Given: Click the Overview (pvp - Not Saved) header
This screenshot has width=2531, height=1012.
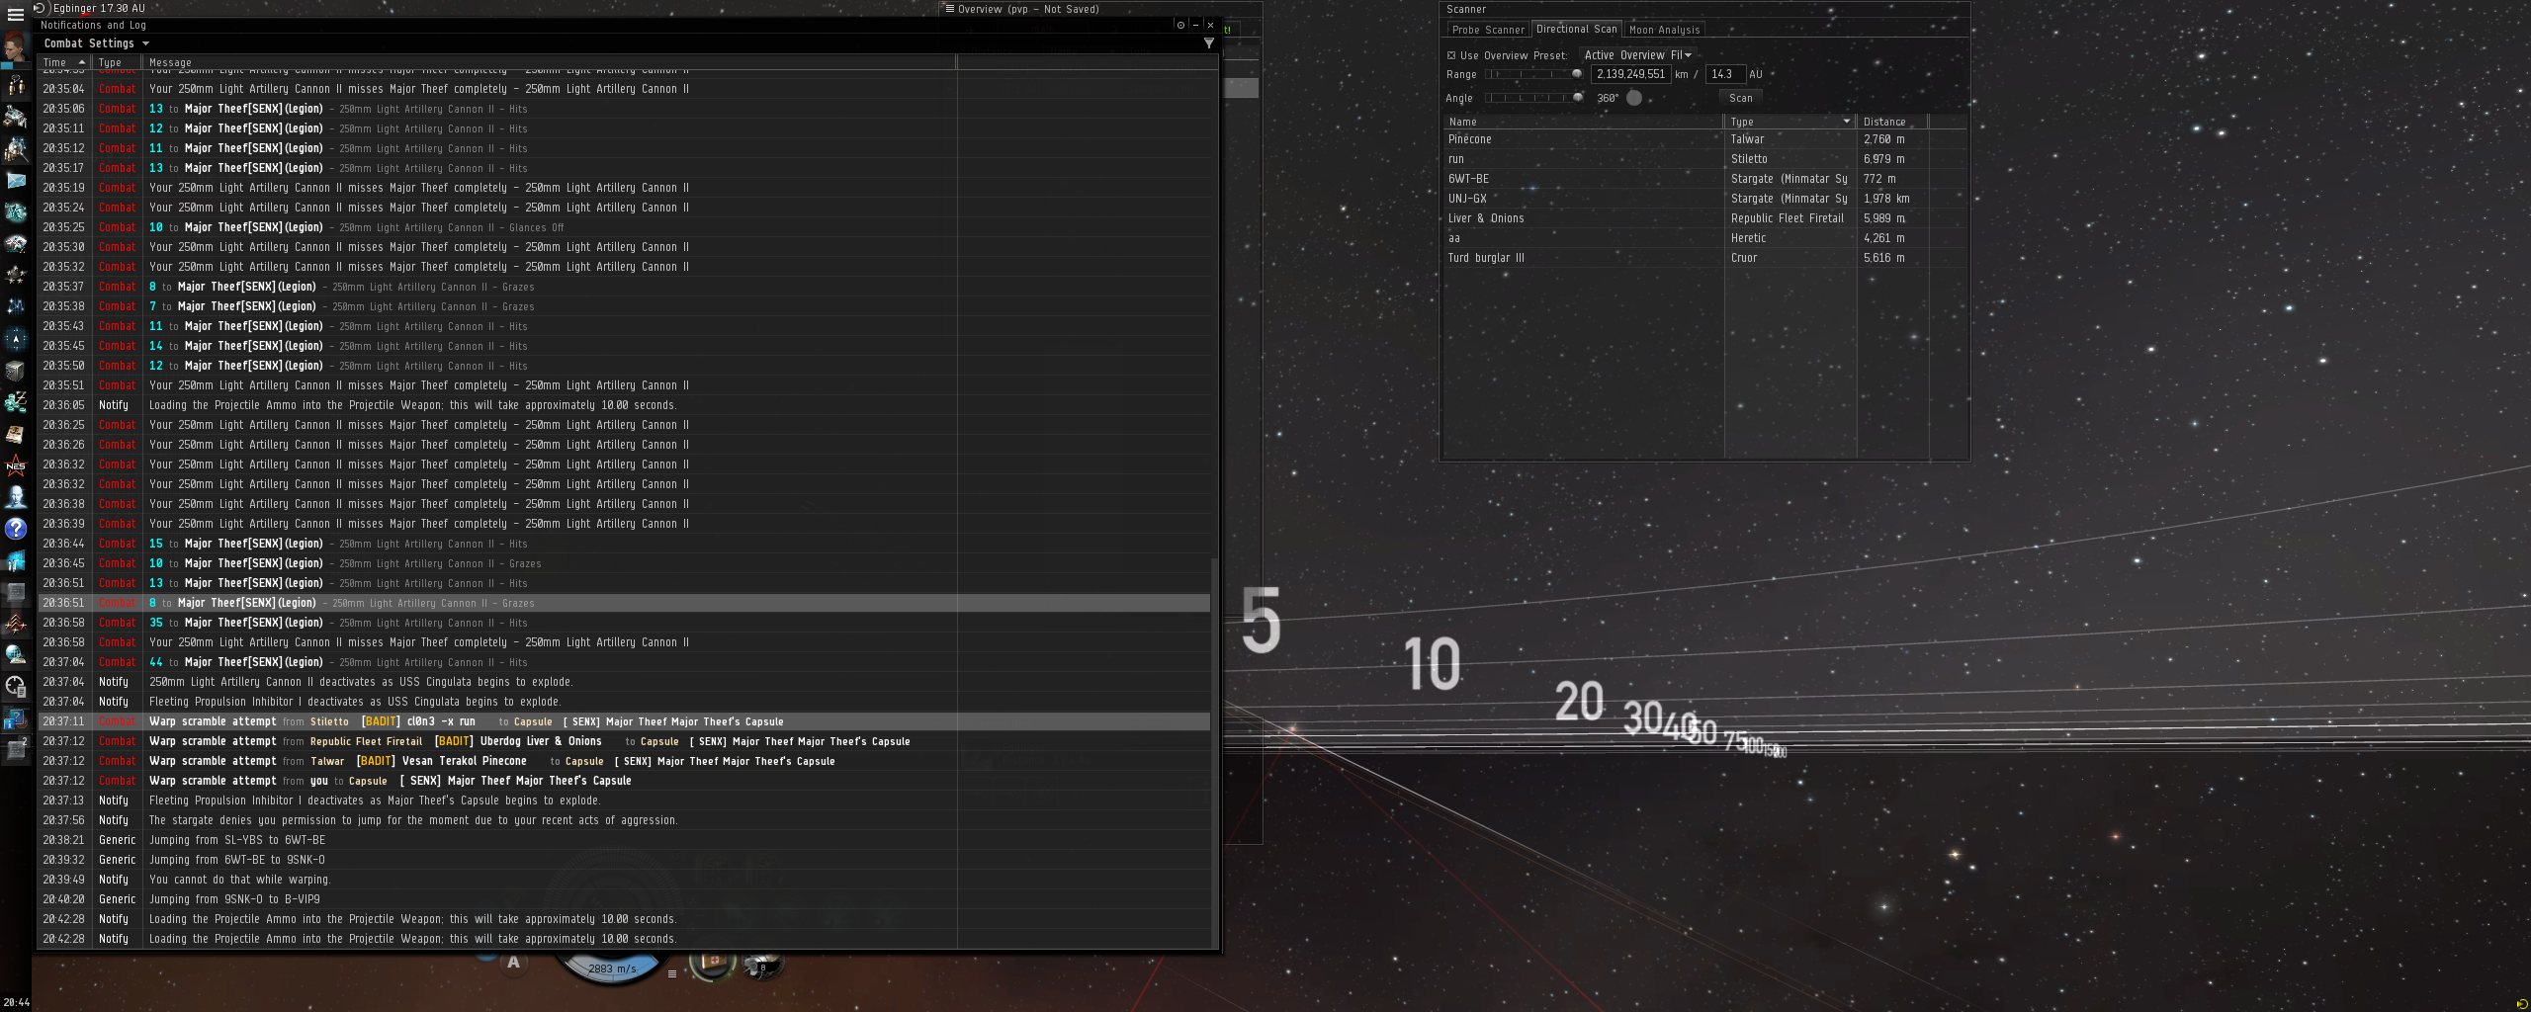Looking at the screenshot, I should pyautogui.click(x=1028, y=9).
